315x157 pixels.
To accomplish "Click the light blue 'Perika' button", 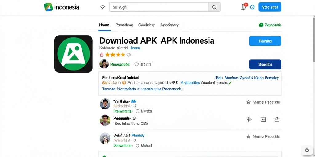I will tap(265, 41).
